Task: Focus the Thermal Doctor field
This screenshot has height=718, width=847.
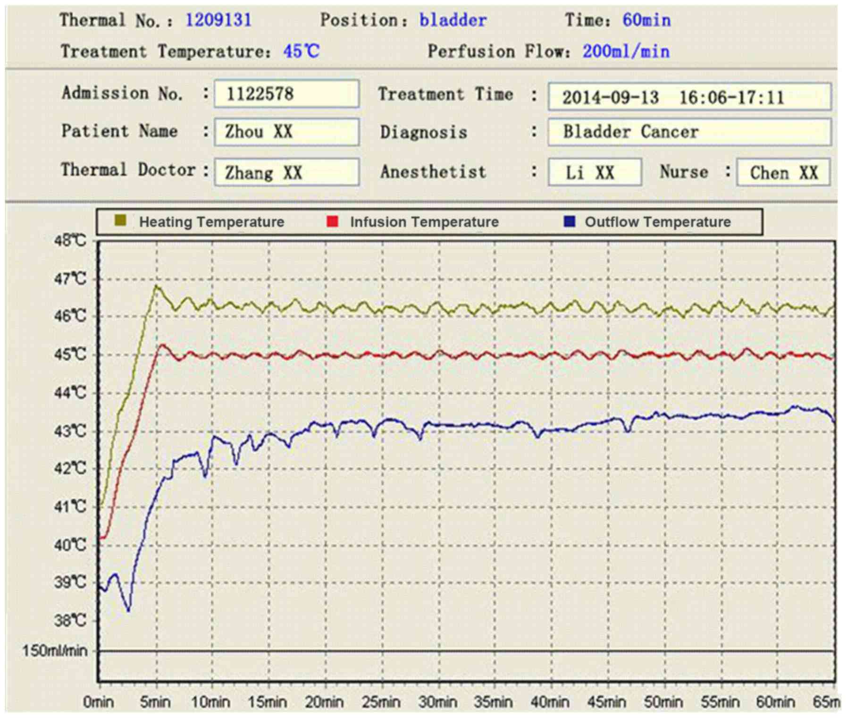Action: 286,172
